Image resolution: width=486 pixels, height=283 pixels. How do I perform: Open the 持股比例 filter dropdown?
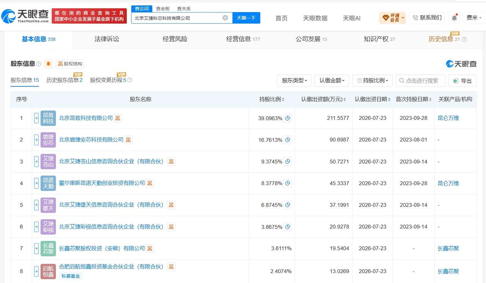click(372, 80)
